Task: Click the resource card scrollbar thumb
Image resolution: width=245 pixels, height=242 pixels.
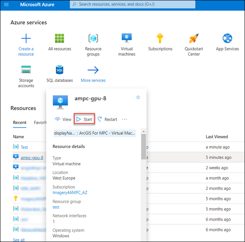Action: [x=144, y=147]
